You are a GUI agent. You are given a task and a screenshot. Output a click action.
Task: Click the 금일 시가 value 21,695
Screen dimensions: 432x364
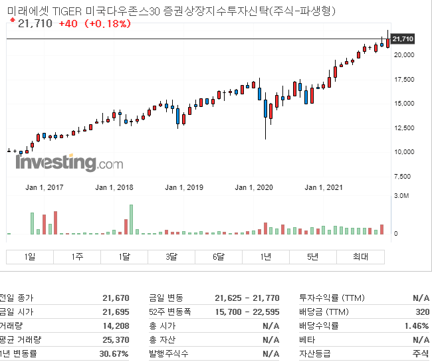click(116, 312)
